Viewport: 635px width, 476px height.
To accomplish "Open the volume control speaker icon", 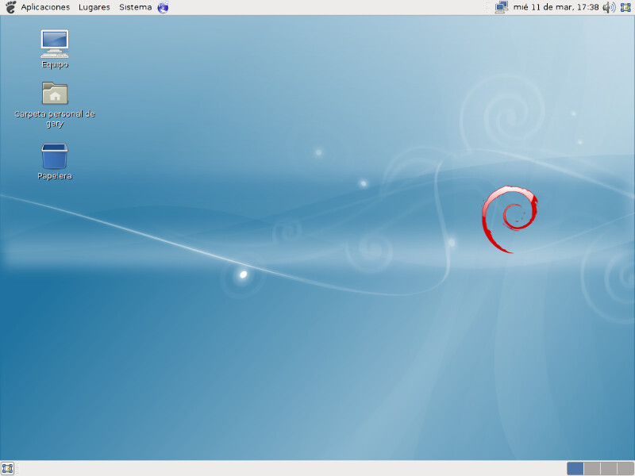I will (x=608, y=7).
